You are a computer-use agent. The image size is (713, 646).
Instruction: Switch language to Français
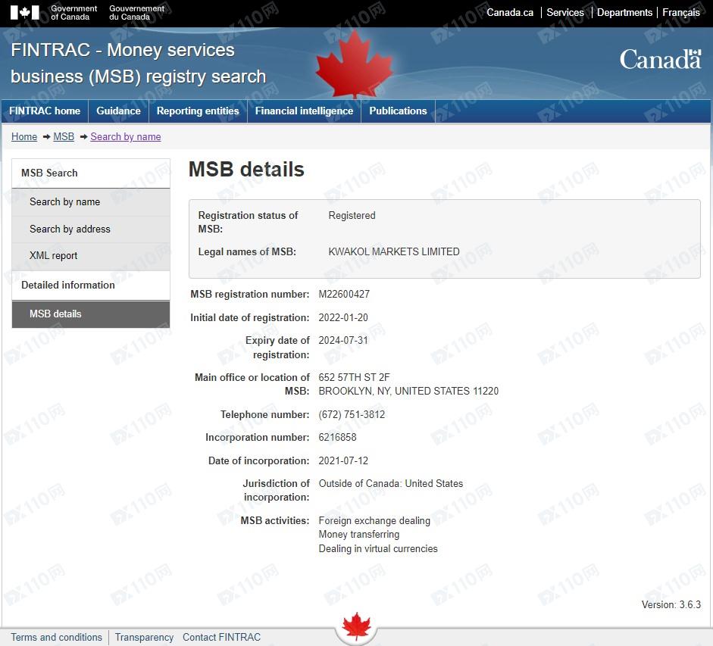pyautogui.click(x=680, y=13)
